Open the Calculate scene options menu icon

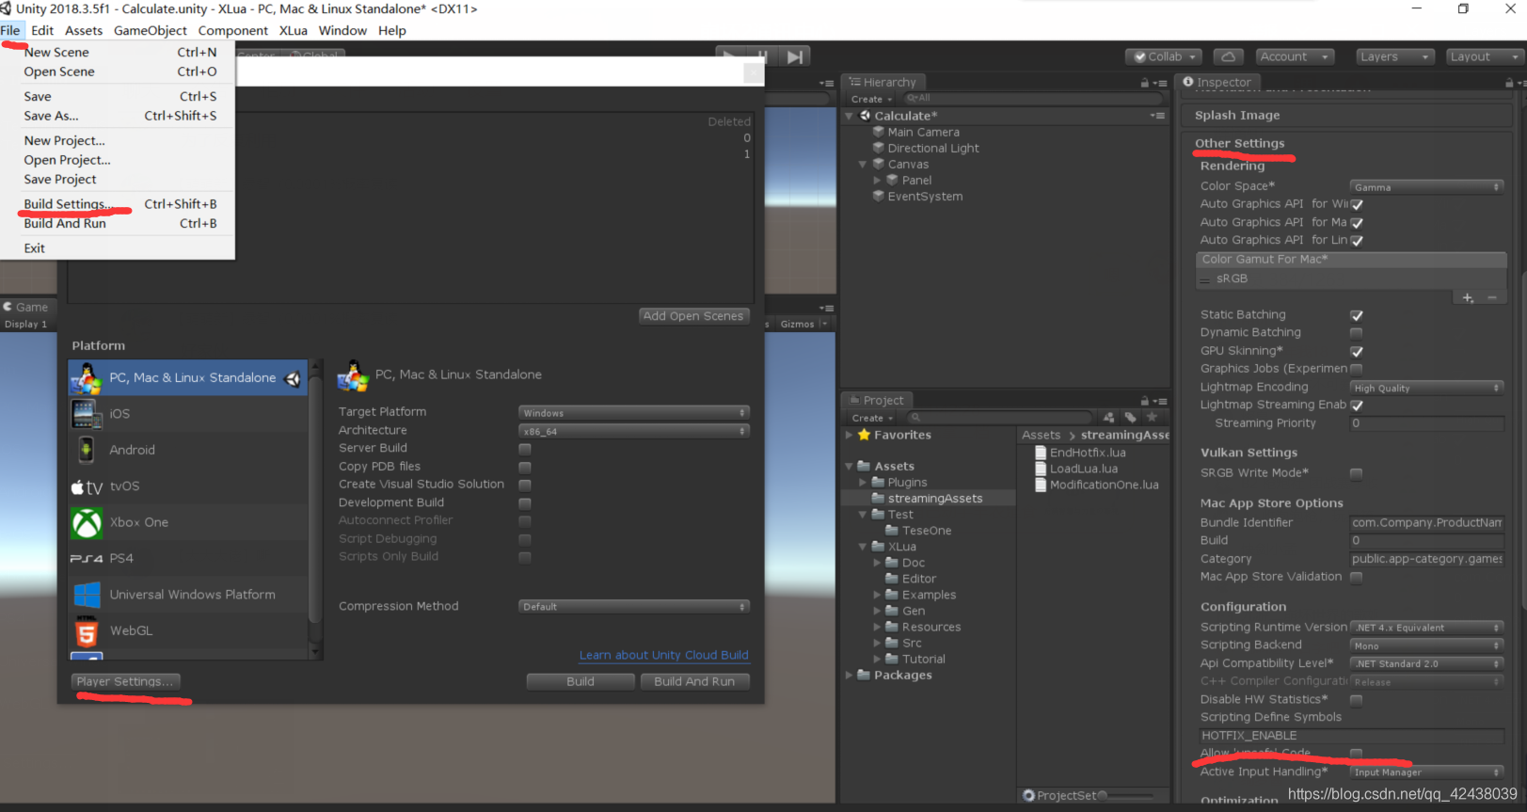[1157, 116]
